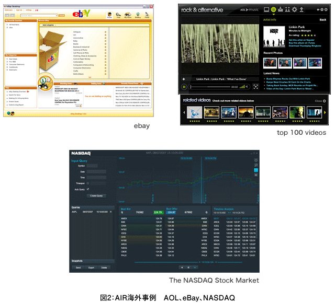This screenshot has width=335, height=303.
Task: Click the plus icon beside the song title
Action: click(184, 79)
